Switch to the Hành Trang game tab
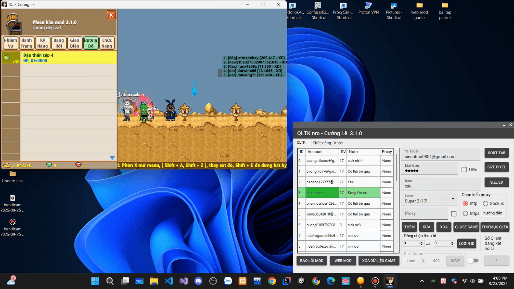The width and height of the screenshot is (514, 289). [x=26, y=43]
